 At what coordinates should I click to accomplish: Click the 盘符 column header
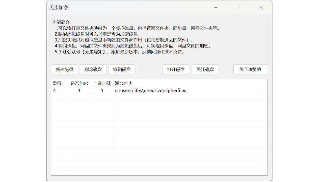coord(60,83)
